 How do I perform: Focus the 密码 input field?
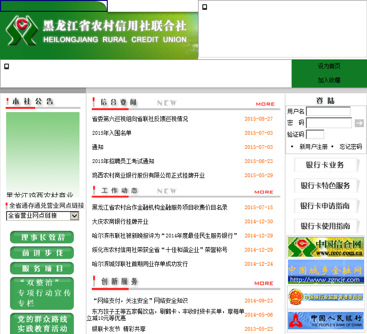coord(329,123)
